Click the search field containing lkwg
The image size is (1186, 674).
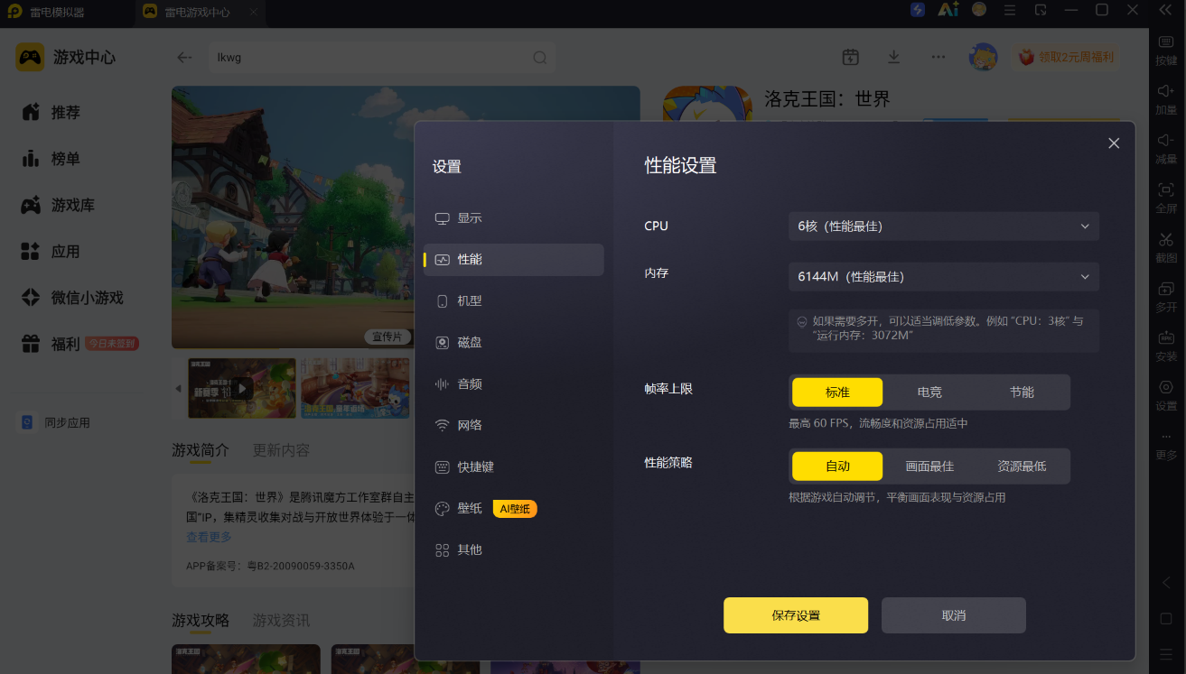382,58
